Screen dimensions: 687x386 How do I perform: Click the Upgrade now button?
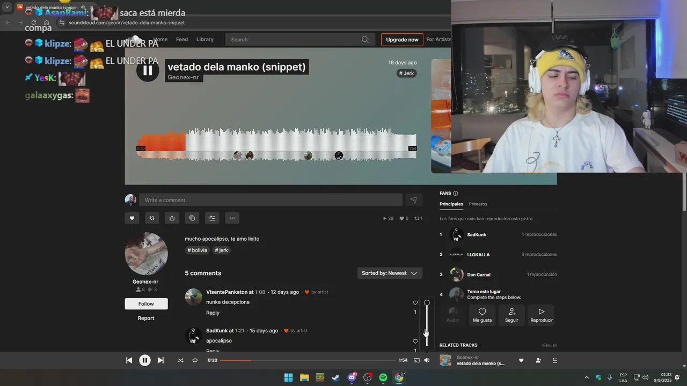402,40
